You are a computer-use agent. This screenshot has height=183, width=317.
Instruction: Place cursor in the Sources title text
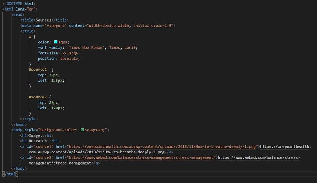(43, 20)
